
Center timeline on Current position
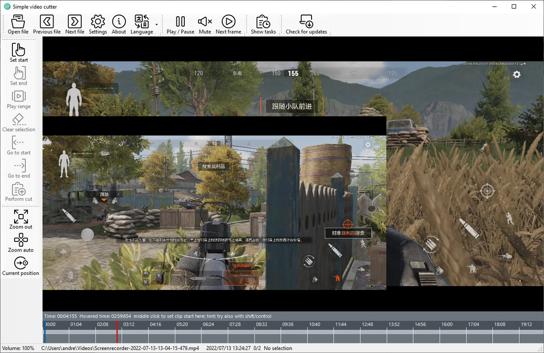pos(21,266)
